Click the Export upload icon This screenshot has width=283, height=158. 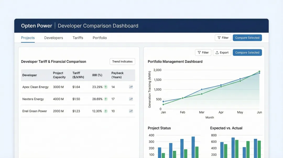pos(217,52)
